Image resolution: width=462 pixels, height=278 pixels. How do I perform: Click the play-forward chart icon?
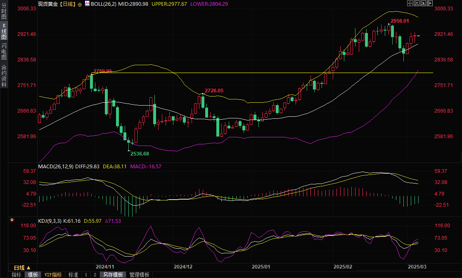[423, 3]
